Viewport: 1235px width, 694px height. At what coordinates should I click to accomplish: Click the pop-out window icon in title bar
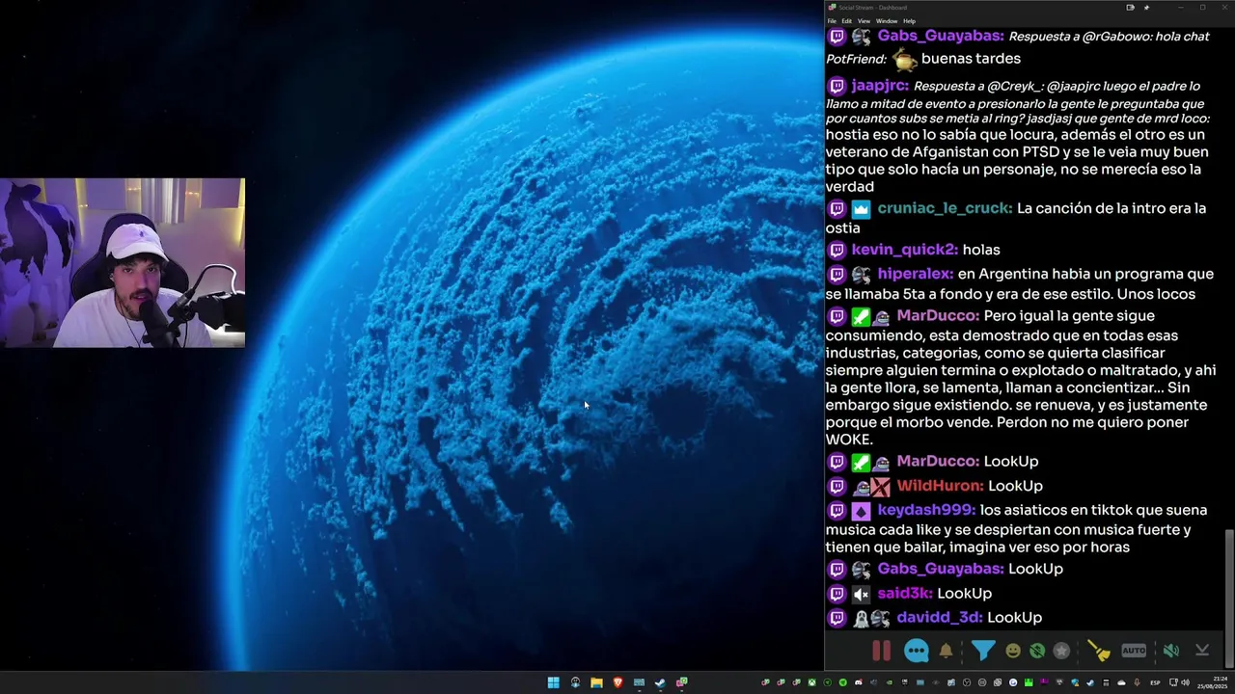[x=1130, y=7]
